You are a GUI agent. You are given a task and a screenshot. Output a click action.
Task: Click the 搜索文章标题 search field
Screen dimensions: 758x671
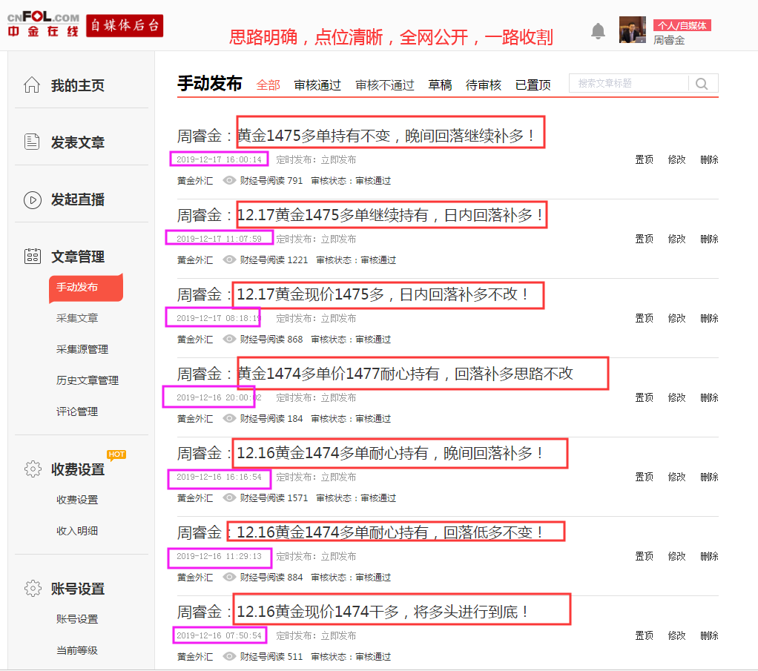pos(628,83)
